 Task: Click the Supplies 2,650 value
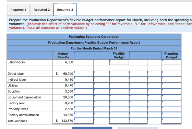coord(69,91)
